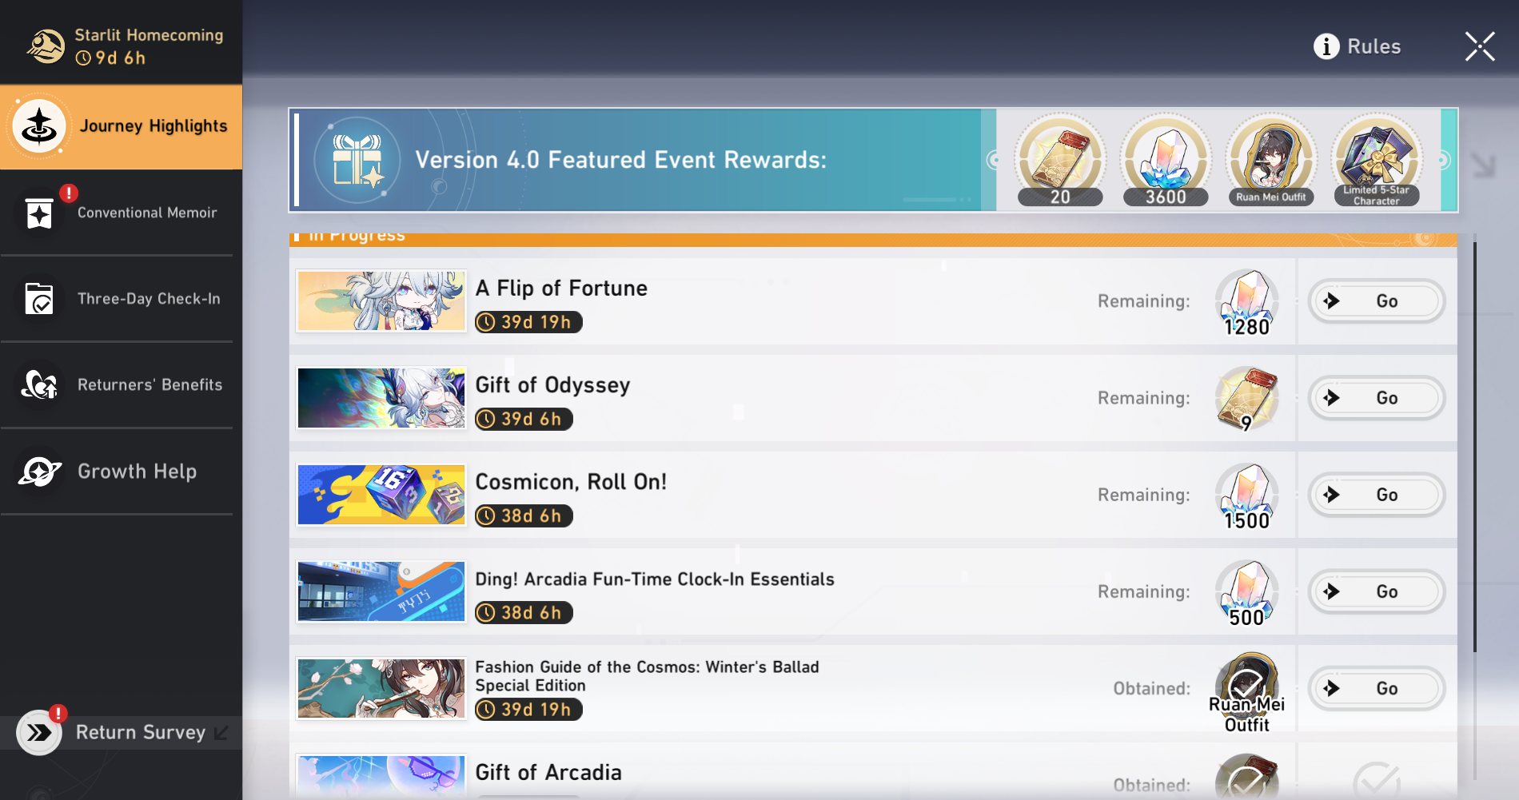Viewport: 1519px width, 800px height.
Task: Click the Return Survey double-arrow icon
Action: point(39,733)
